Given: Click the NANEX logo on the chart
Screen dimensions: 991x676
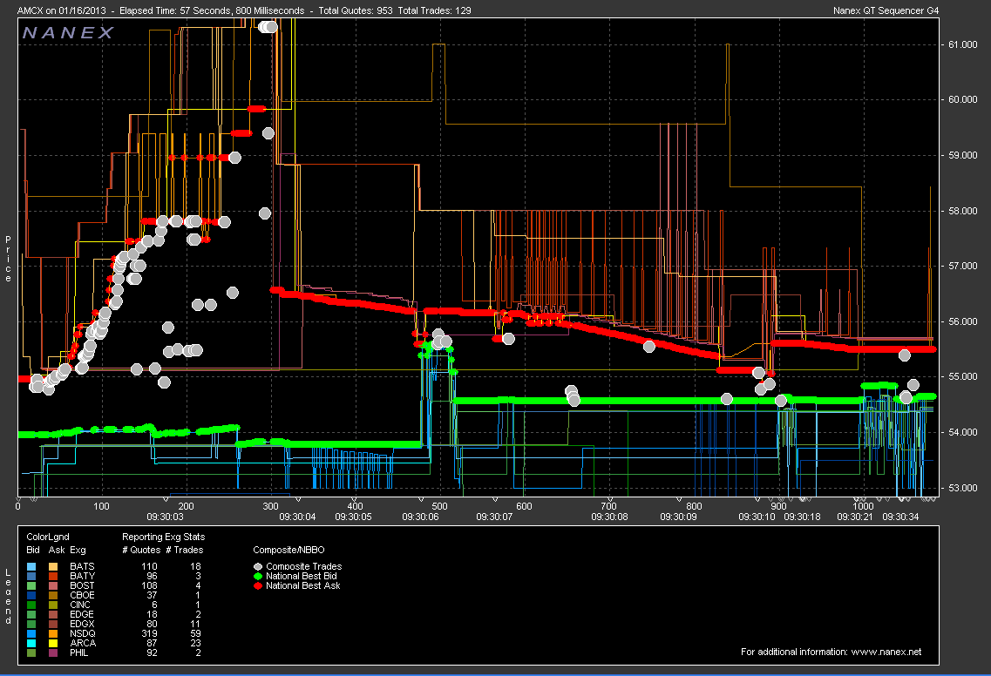Looking at the screenshot, I should tap(68, 33).
